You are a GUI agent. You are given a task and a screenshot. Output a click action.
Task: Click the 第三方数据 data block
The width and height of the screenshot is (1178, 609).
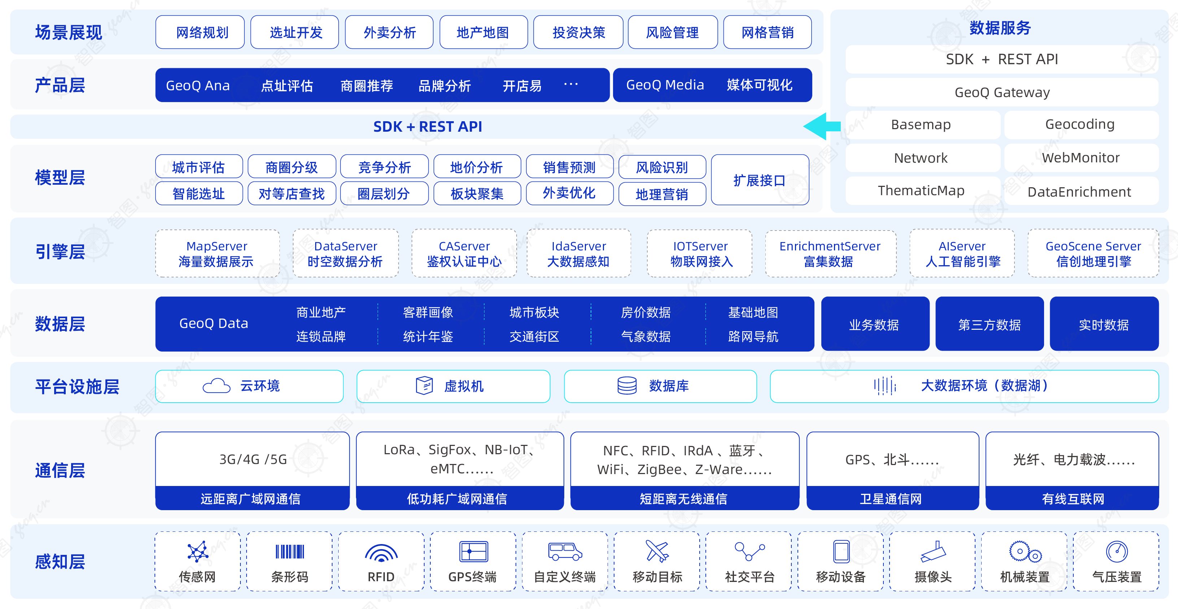tap(989, 324)
